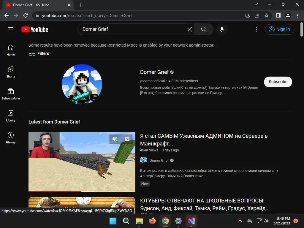Open the Domer Grief channel title link
304x228 pixels.
[x=154, y=72]
